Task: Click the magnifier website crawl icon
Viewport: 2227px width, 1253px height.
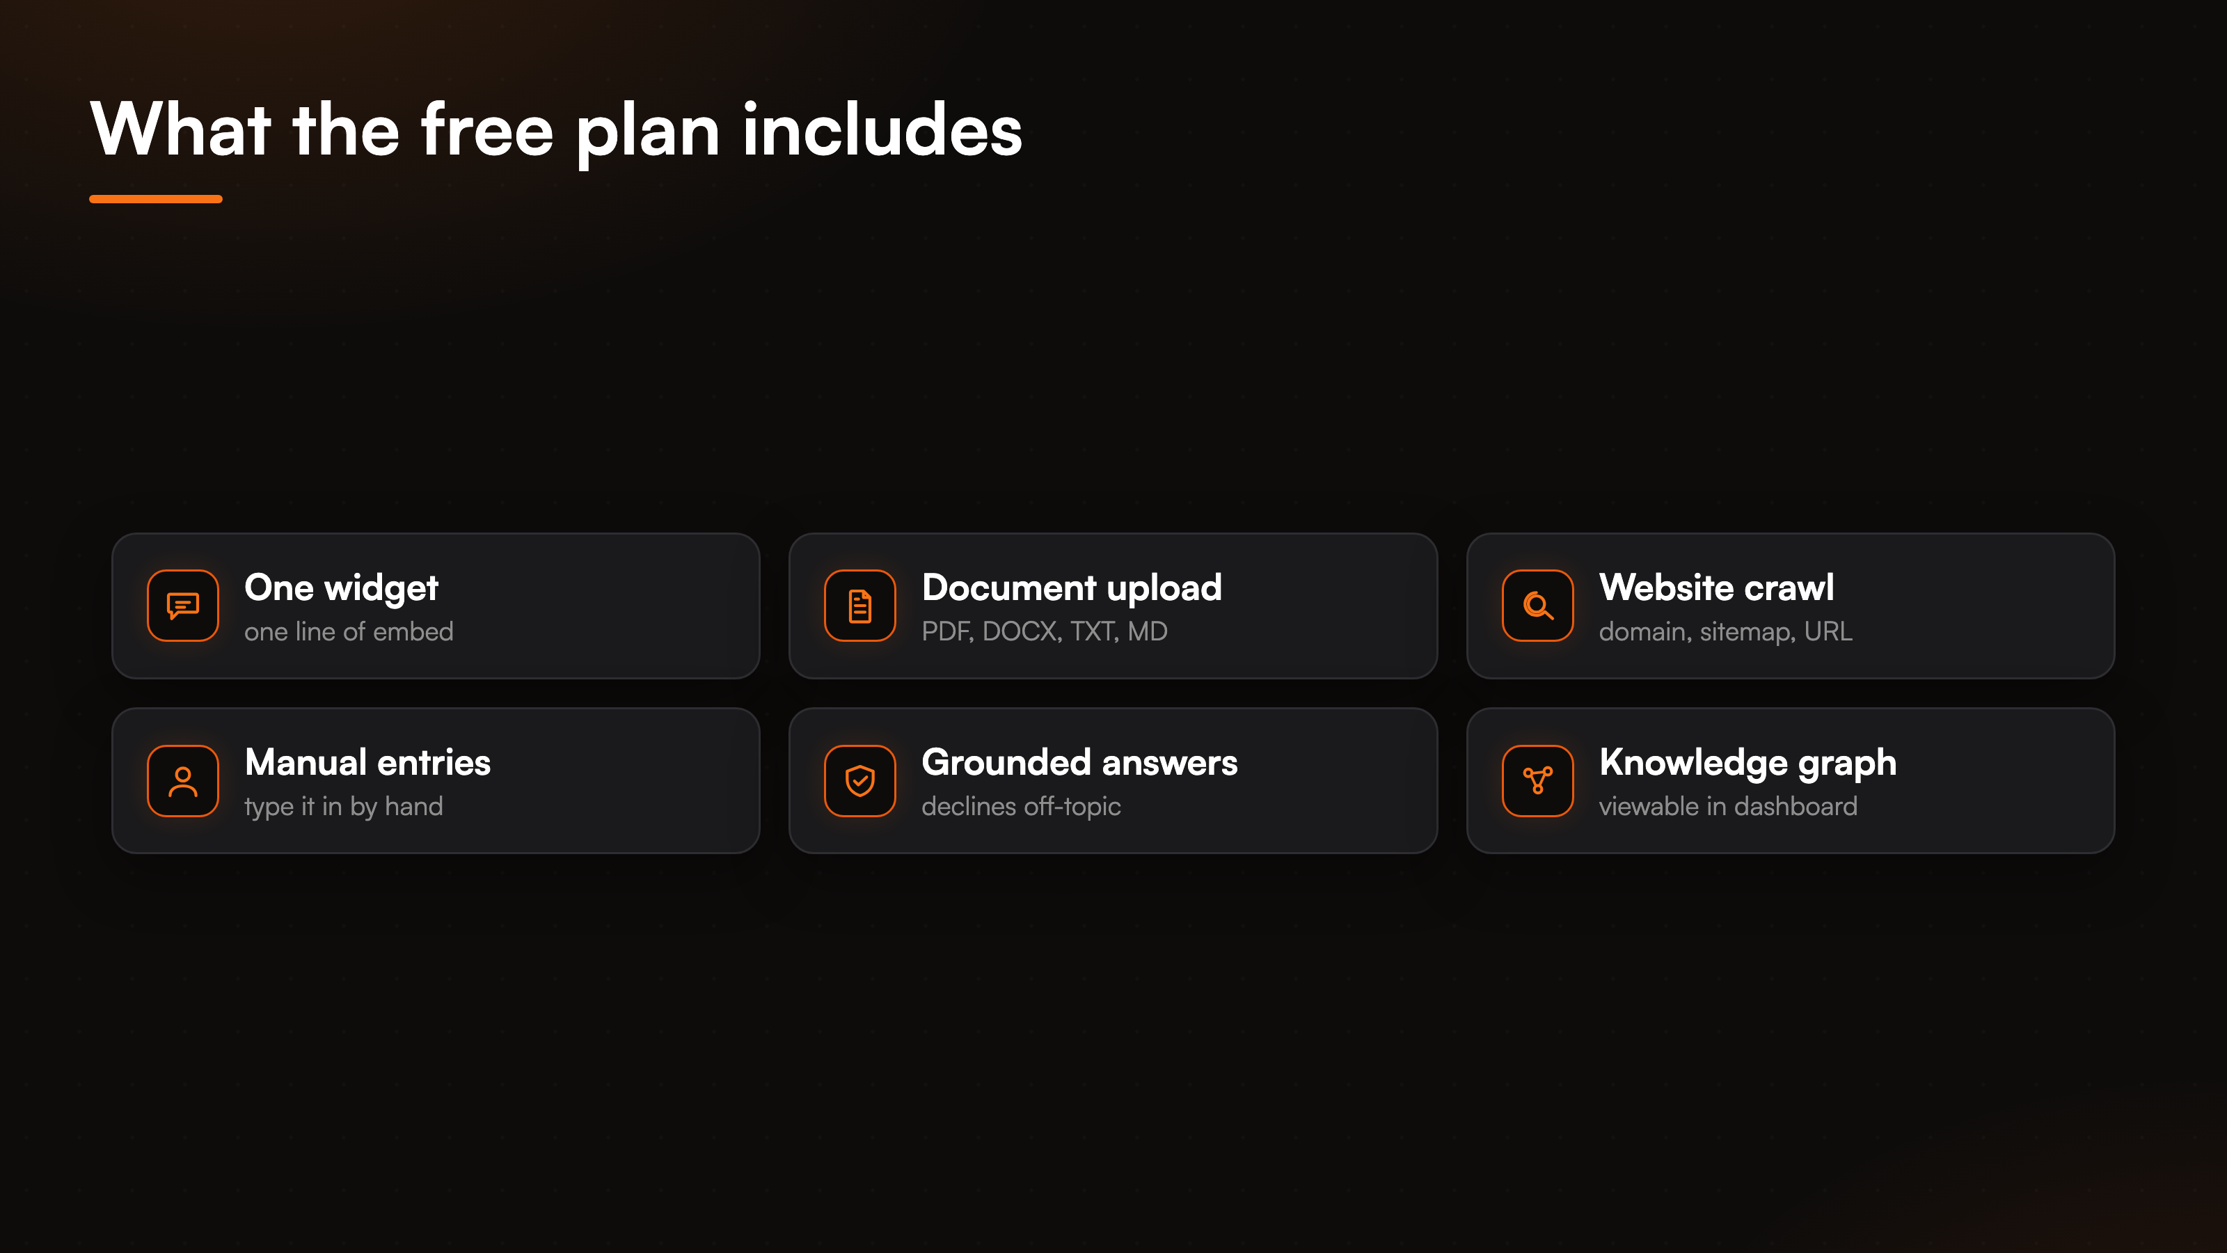Action: tap(1537, 606)
